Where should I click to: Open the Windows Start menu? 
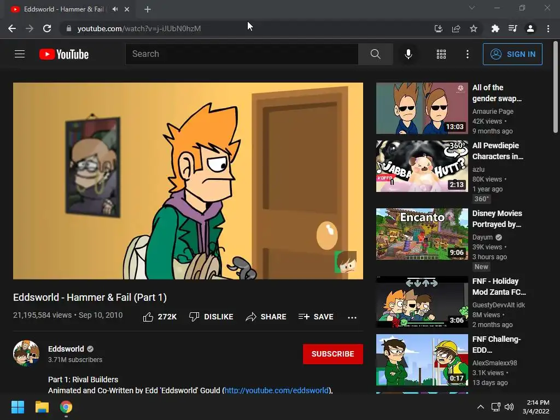coord(17,407)
